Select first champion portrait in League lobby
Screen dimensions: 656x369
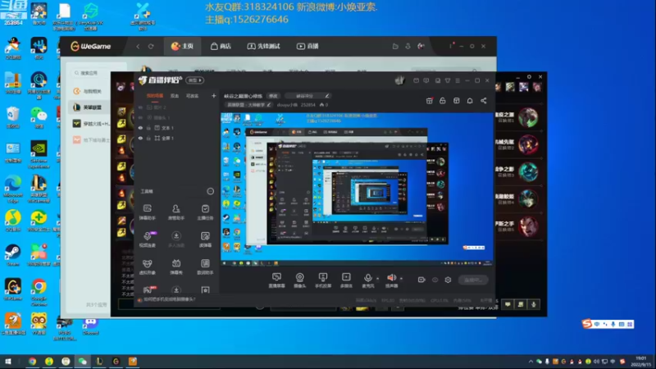coord(528,118)
